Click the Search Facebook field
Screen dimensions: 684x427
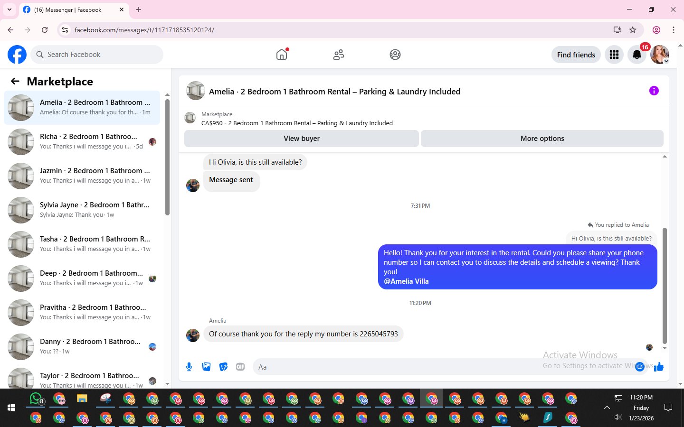pos(97,55)
